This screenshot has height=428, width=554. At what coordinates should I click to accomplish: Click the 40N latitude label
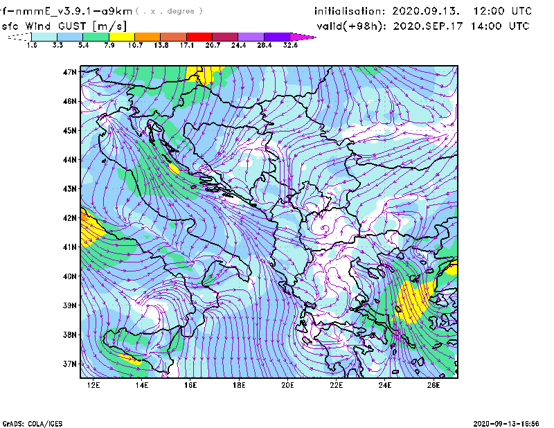[70, 276]
